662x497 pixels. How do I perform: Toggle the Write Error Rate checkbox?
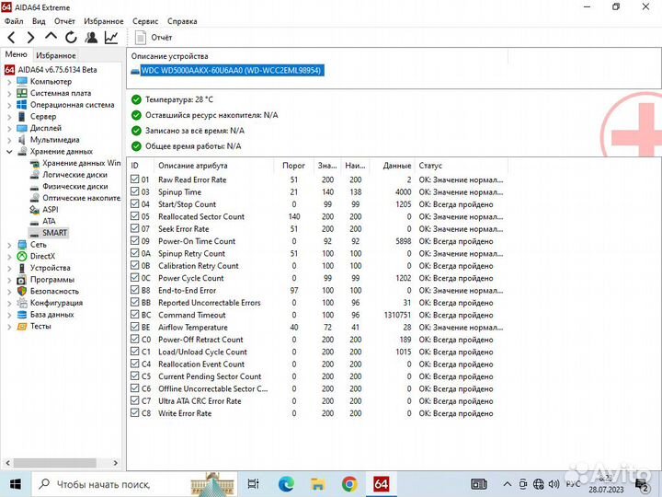[135, 413]
